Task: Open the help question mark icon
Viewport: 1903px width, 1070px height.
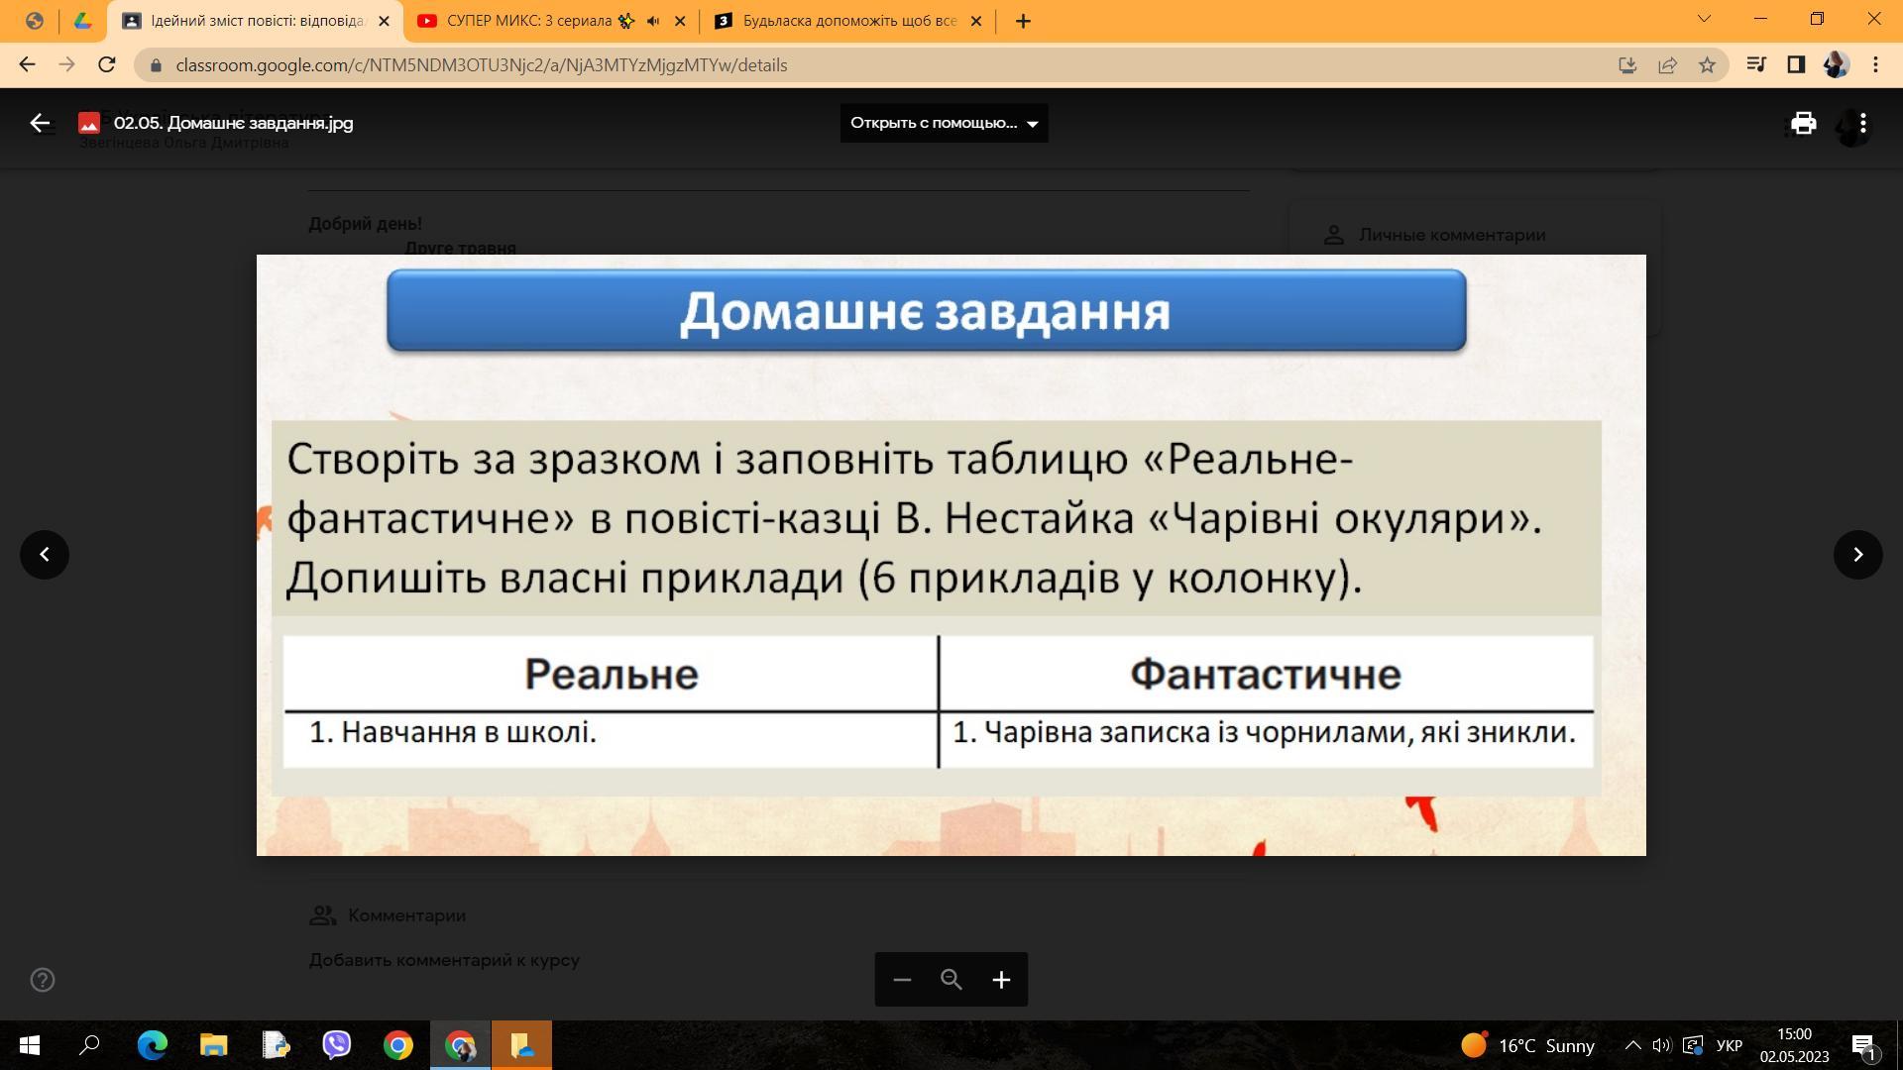Action: tap(43, 980)
